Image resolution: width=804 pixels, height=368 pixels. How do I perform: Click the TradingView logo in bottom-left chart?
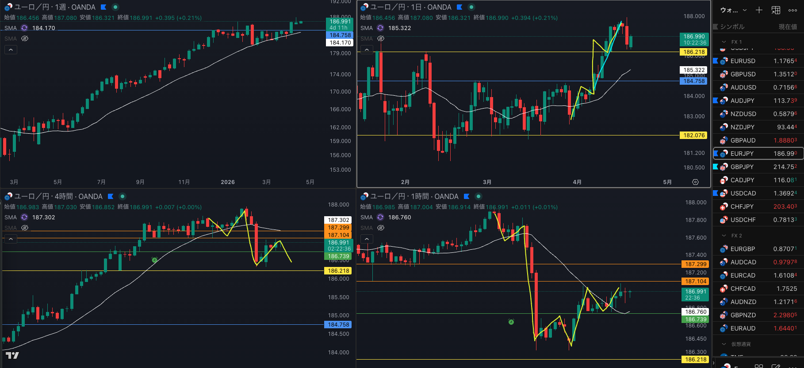[12, 355]
